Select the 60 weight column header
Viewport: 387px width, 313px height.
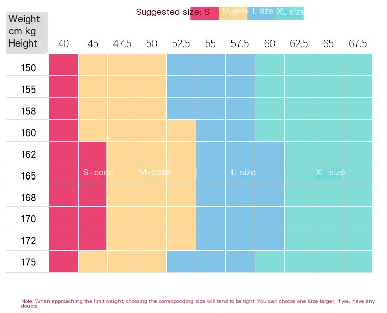[x=269, y=43]
